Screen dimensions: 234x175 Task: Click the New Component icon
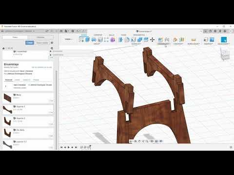[x=160, y=39]
